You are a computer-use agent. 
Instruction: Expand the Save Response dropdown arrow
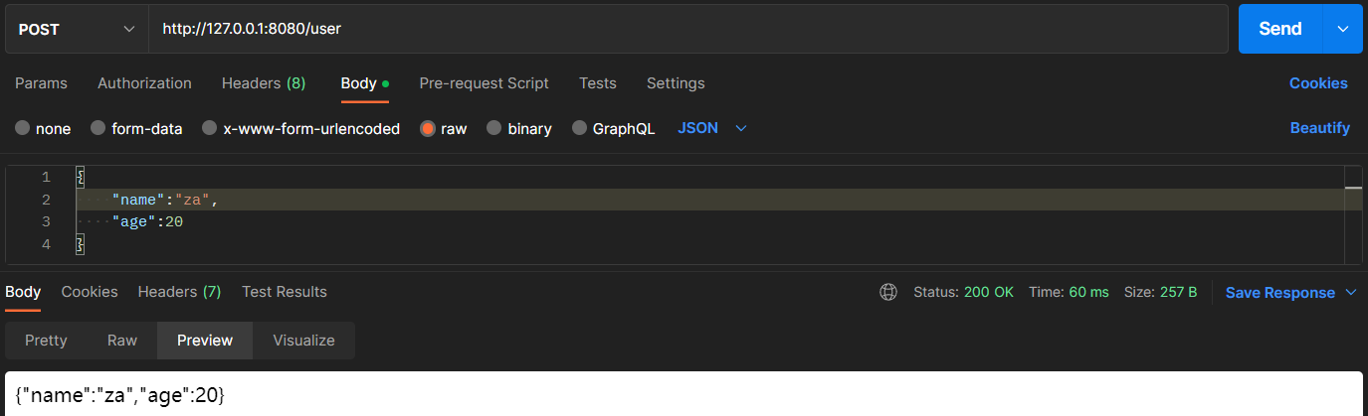click(1351, 292)
